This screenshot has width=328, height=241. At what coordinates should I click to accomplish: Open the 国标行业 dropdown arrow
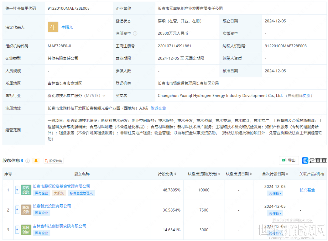104,96
